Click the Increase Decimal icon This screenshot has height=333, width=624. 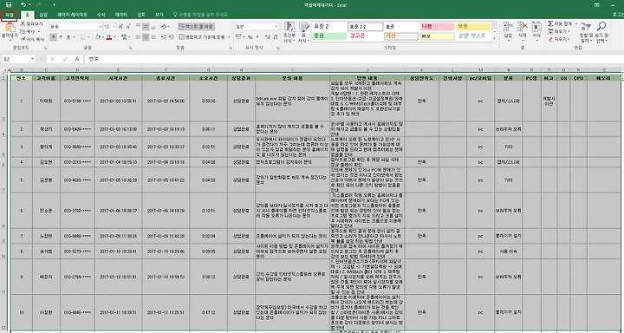point(267,37)
